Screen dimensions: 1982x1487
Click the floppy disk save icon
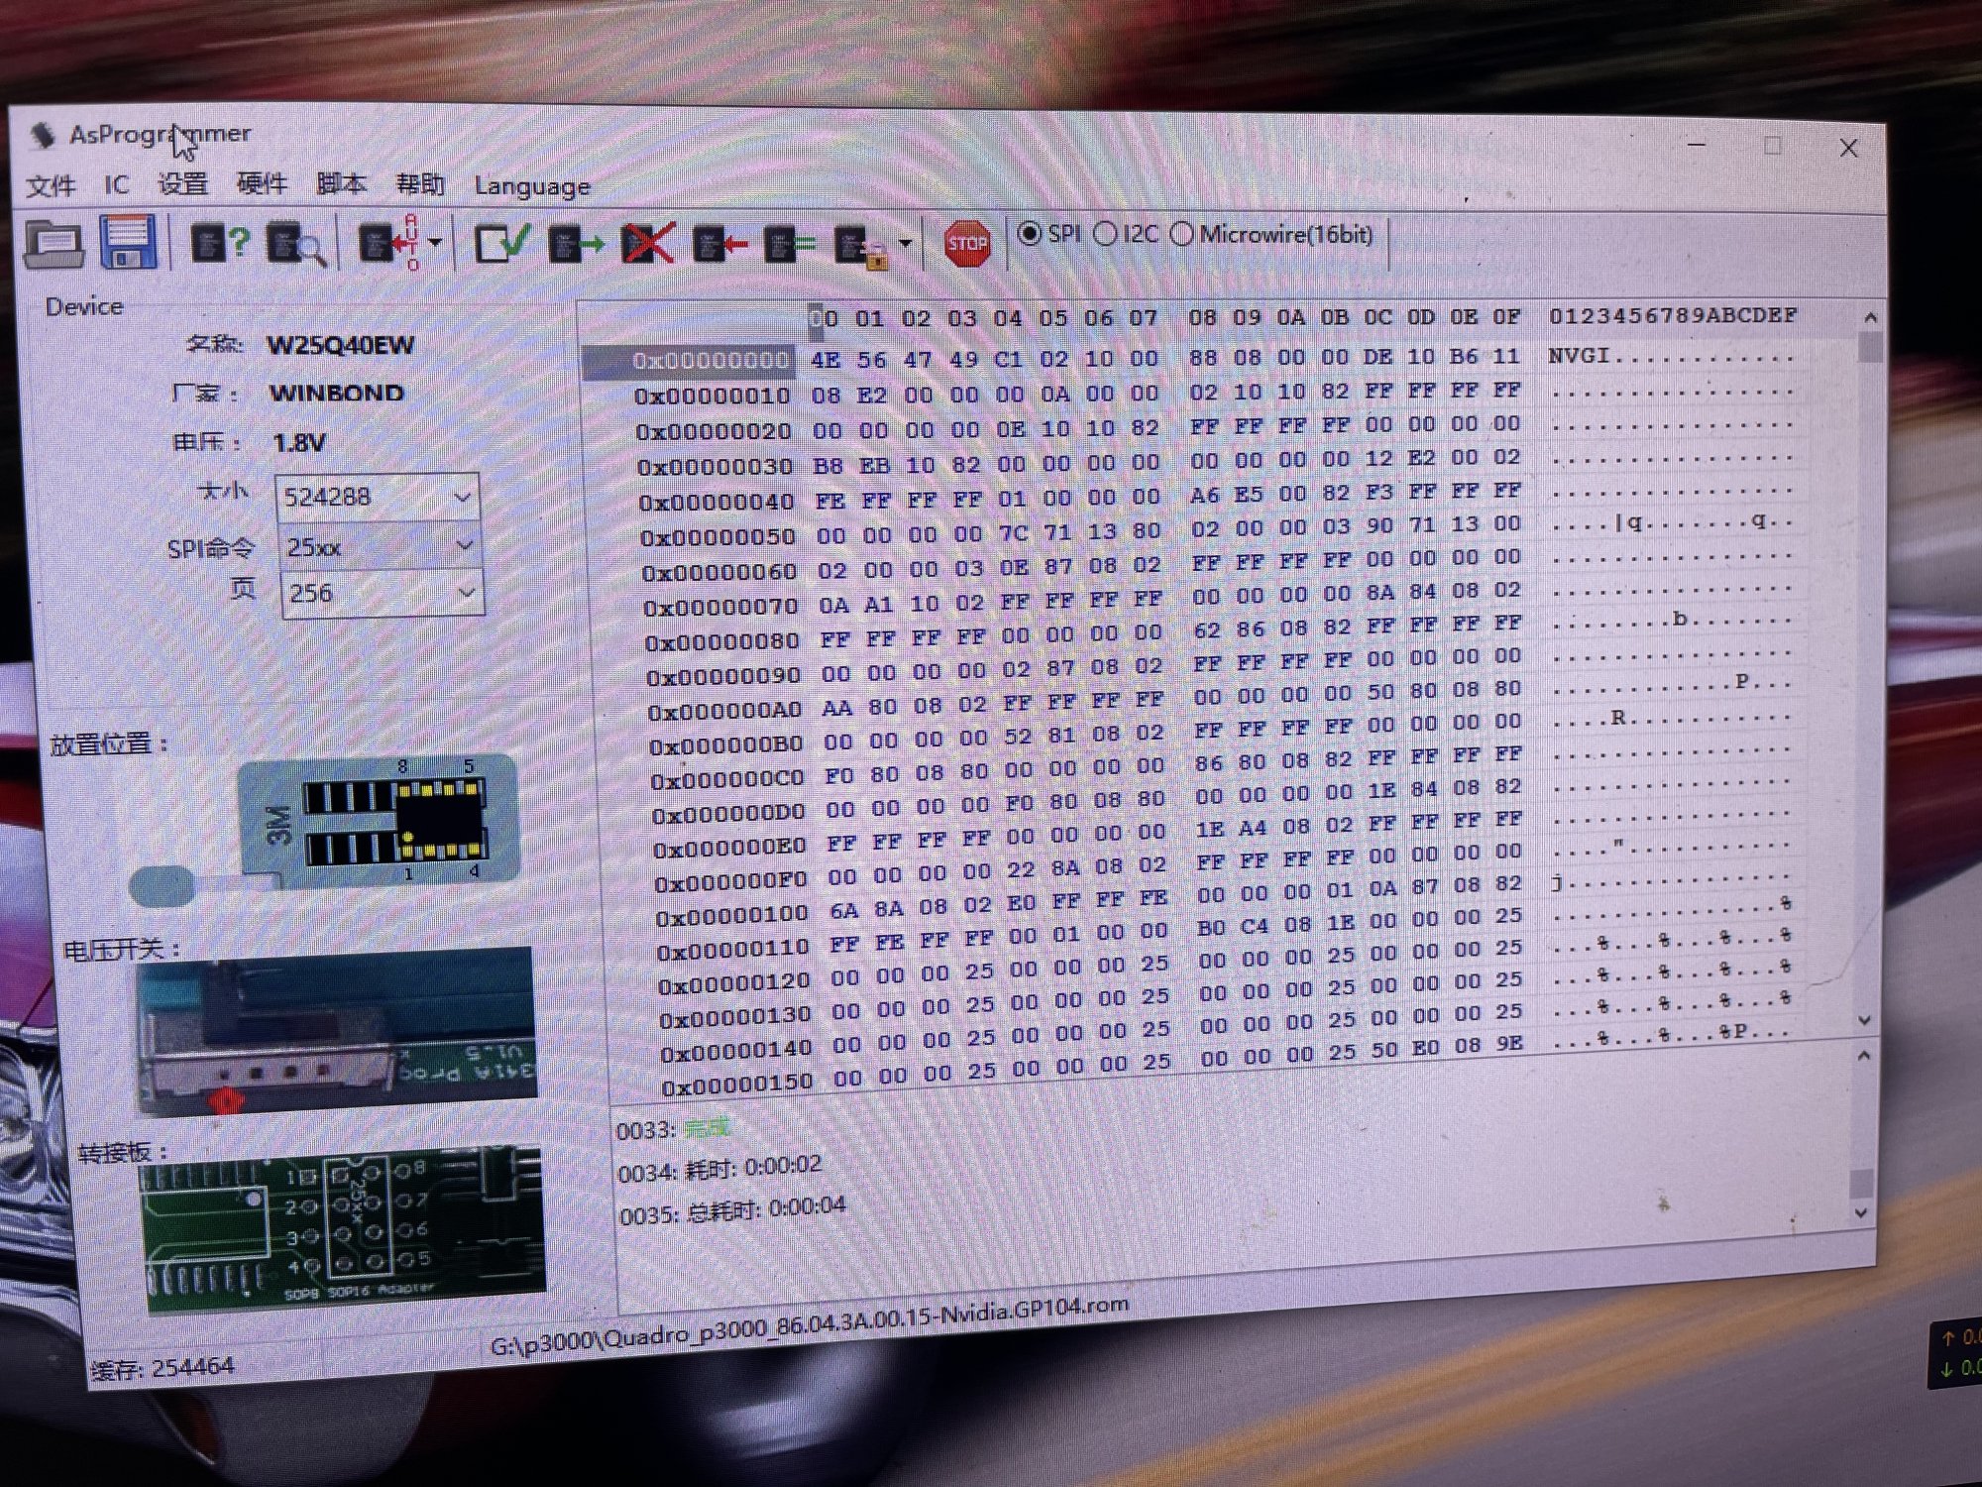(129, 242)
